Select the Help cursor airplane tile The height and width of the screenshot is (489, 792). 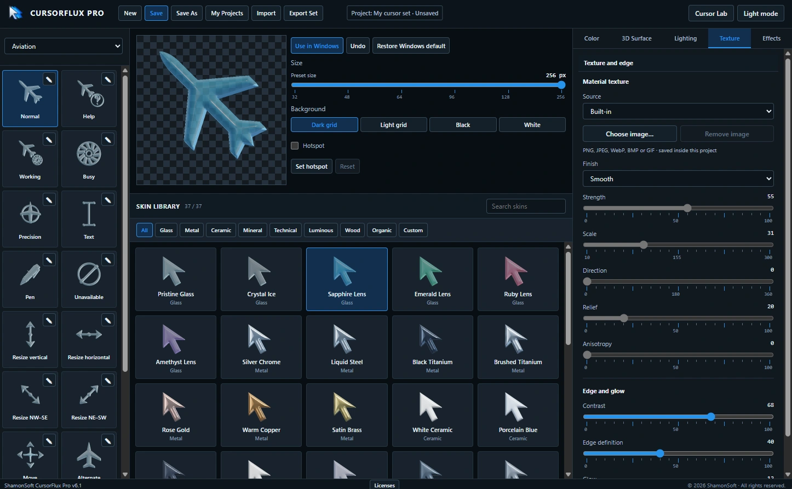point(89,99)
